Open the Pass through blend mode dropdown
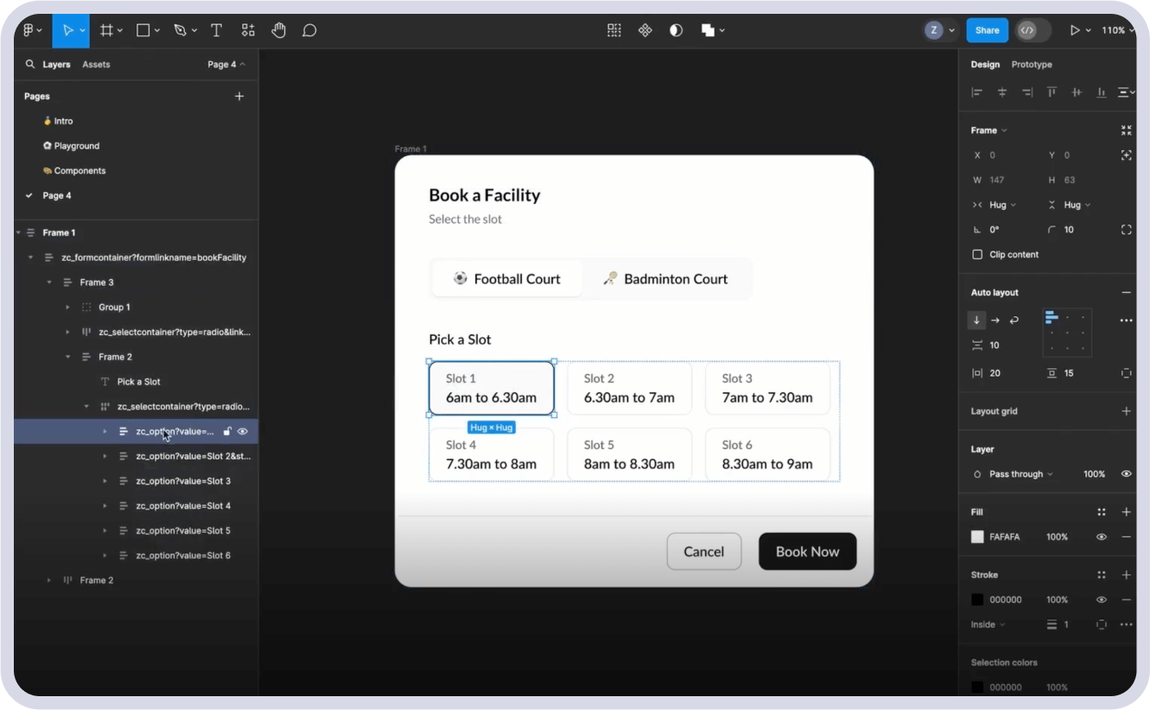 click(1020, 474)
